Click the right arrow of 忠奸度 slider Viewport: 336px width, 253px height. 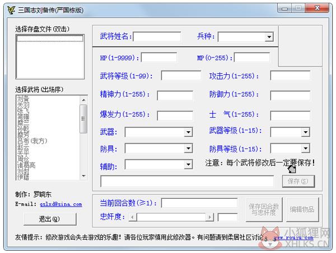209,217
